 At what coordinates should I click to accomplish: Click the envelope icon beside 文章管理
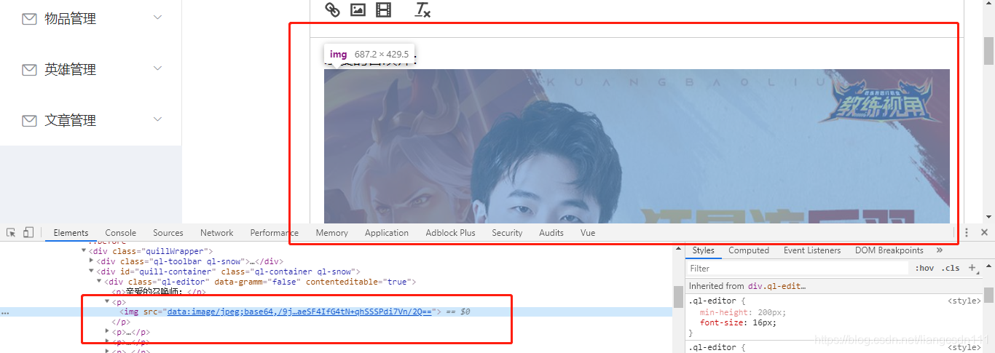(x=29, y=121)
